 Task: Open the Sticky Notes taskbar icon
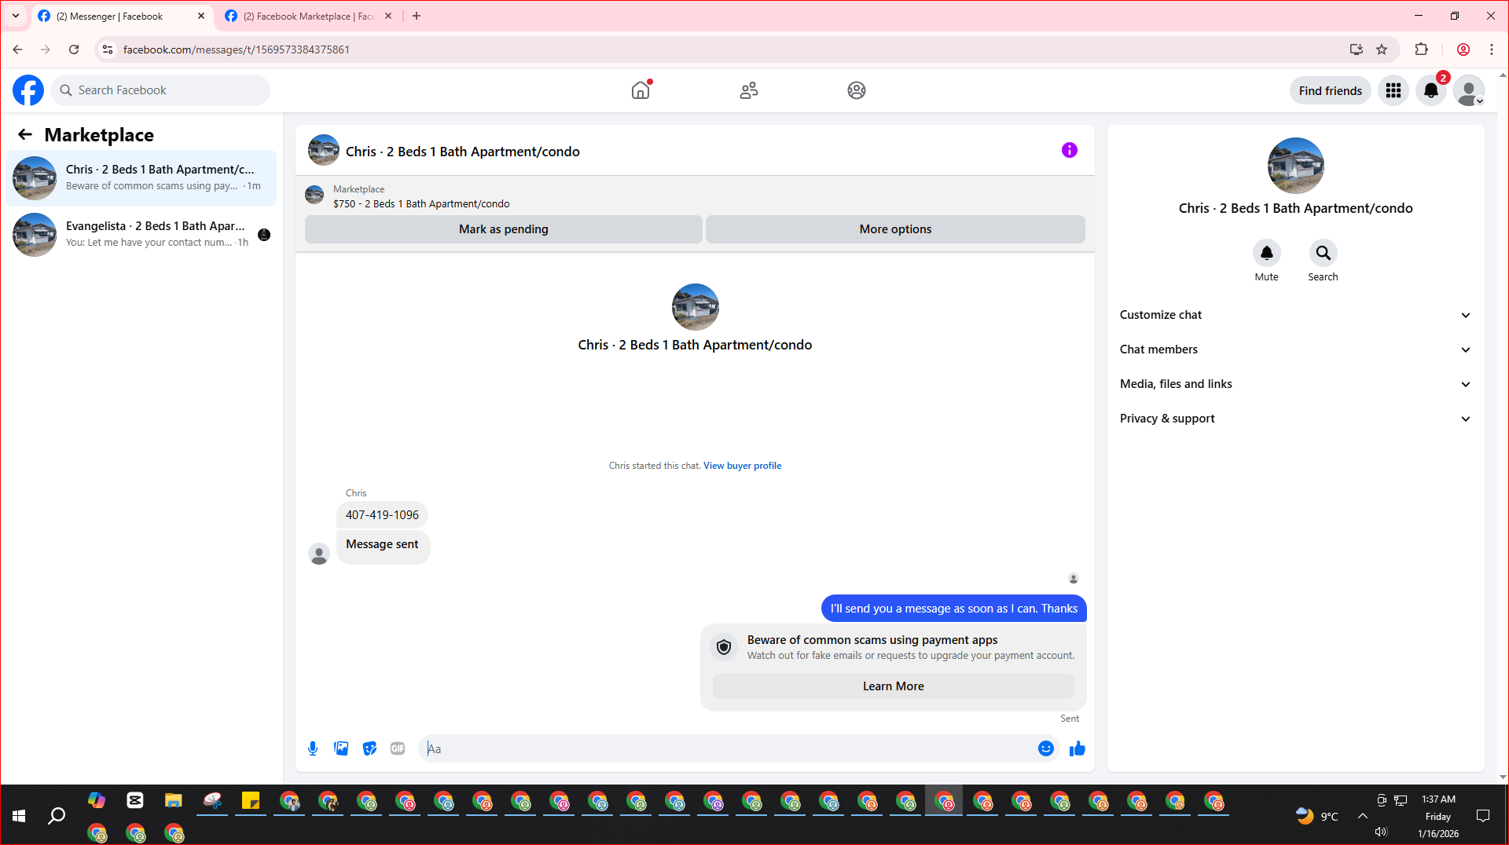point(250,801)
